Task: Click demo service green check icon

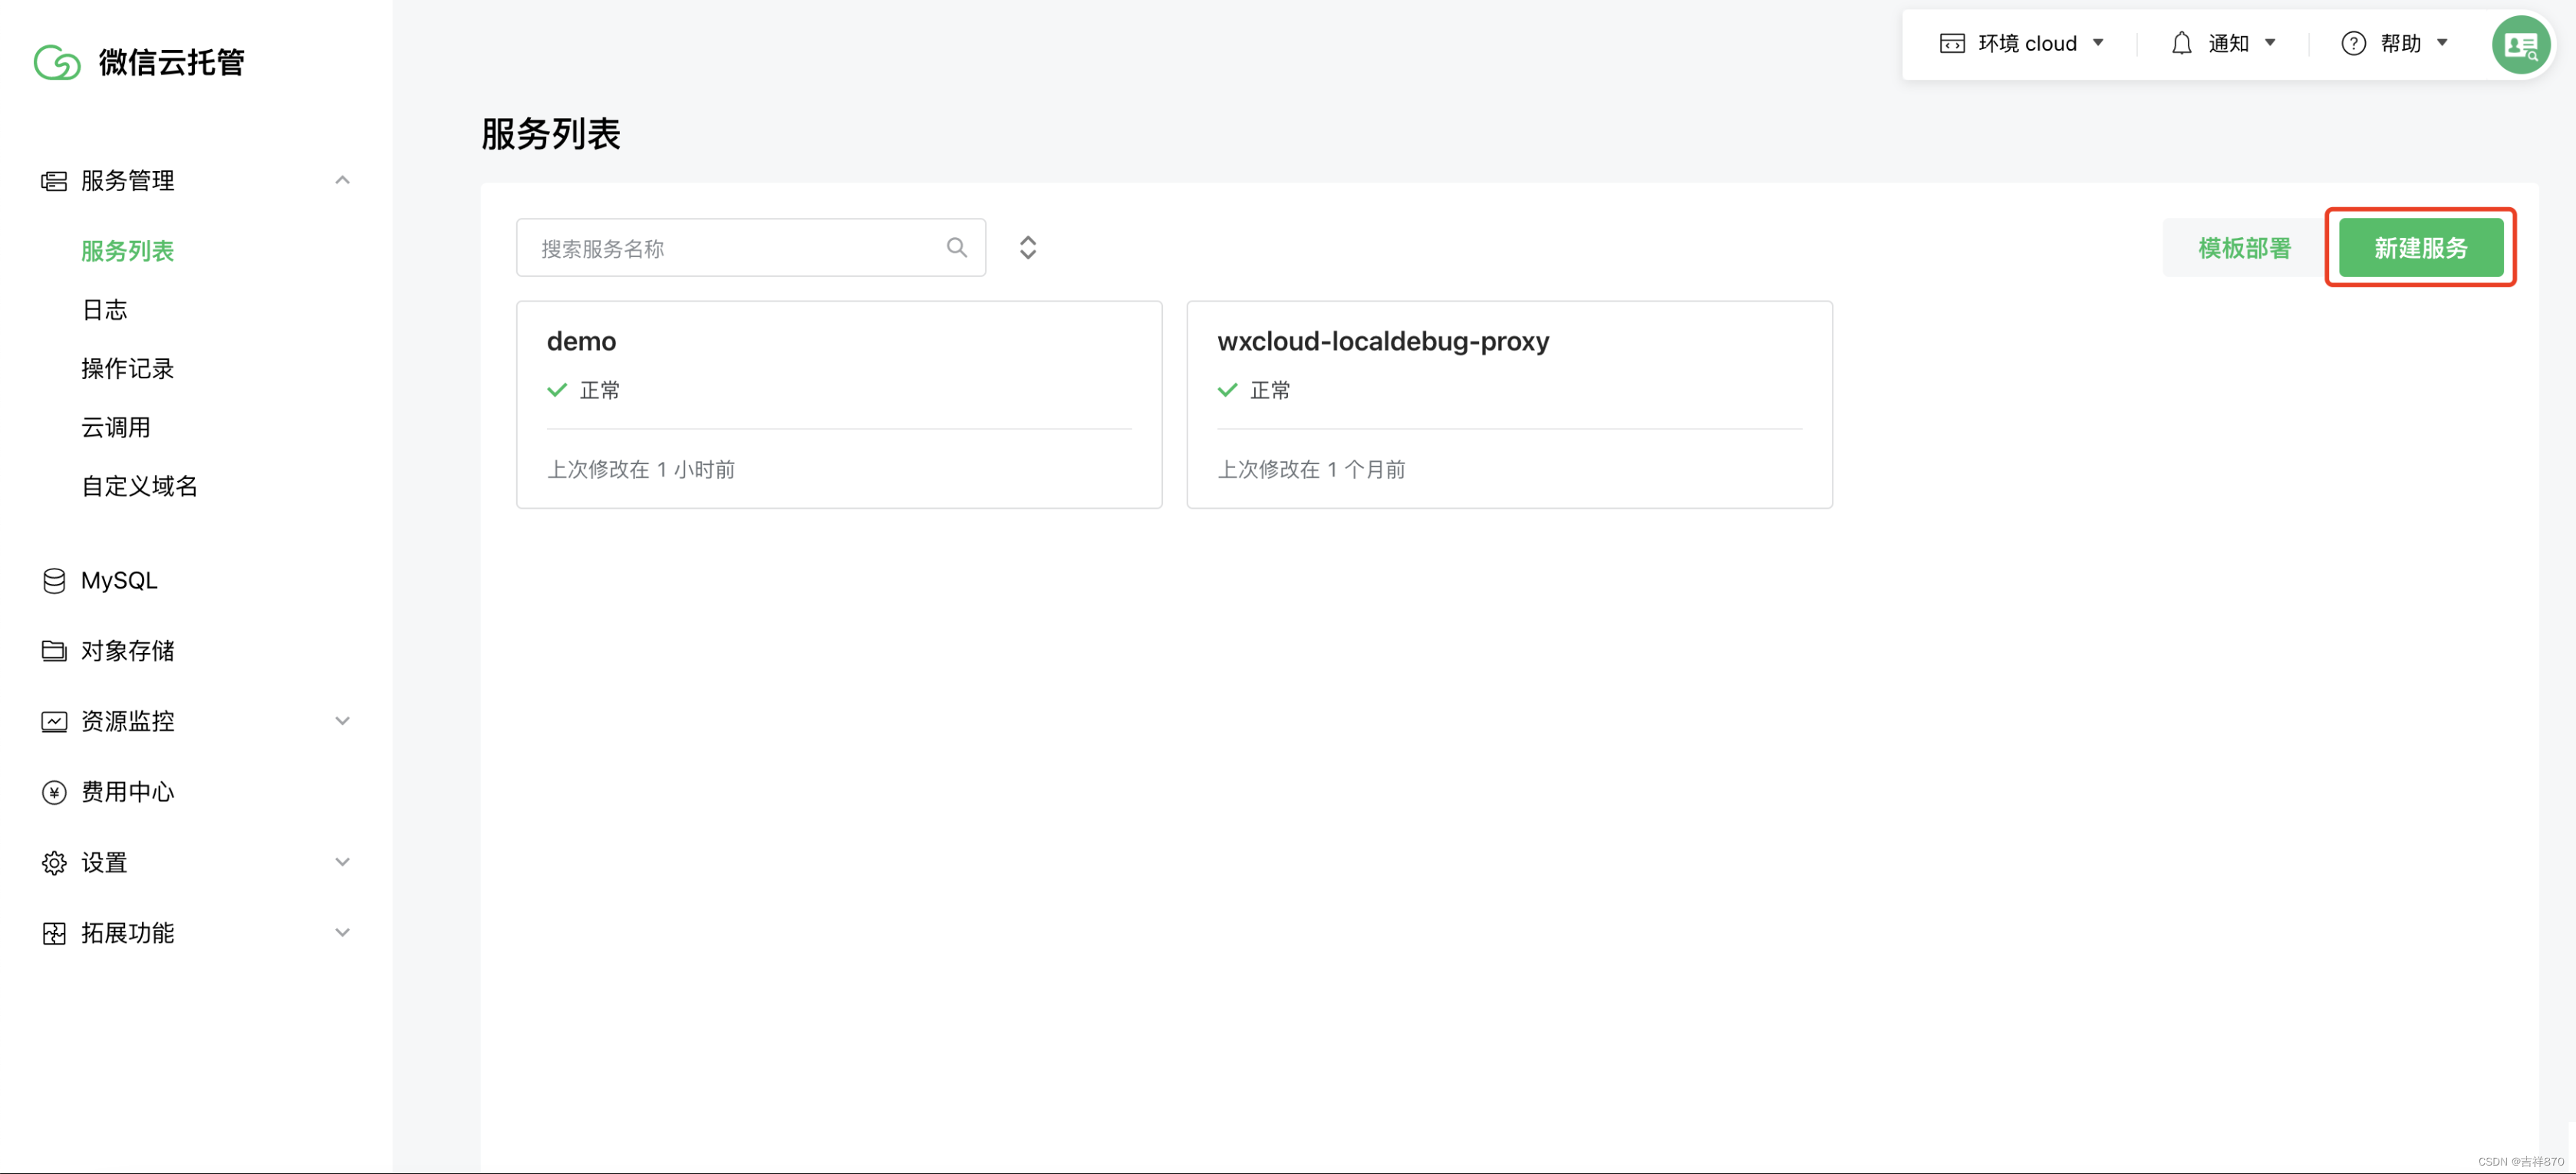Action: (557, 390)
